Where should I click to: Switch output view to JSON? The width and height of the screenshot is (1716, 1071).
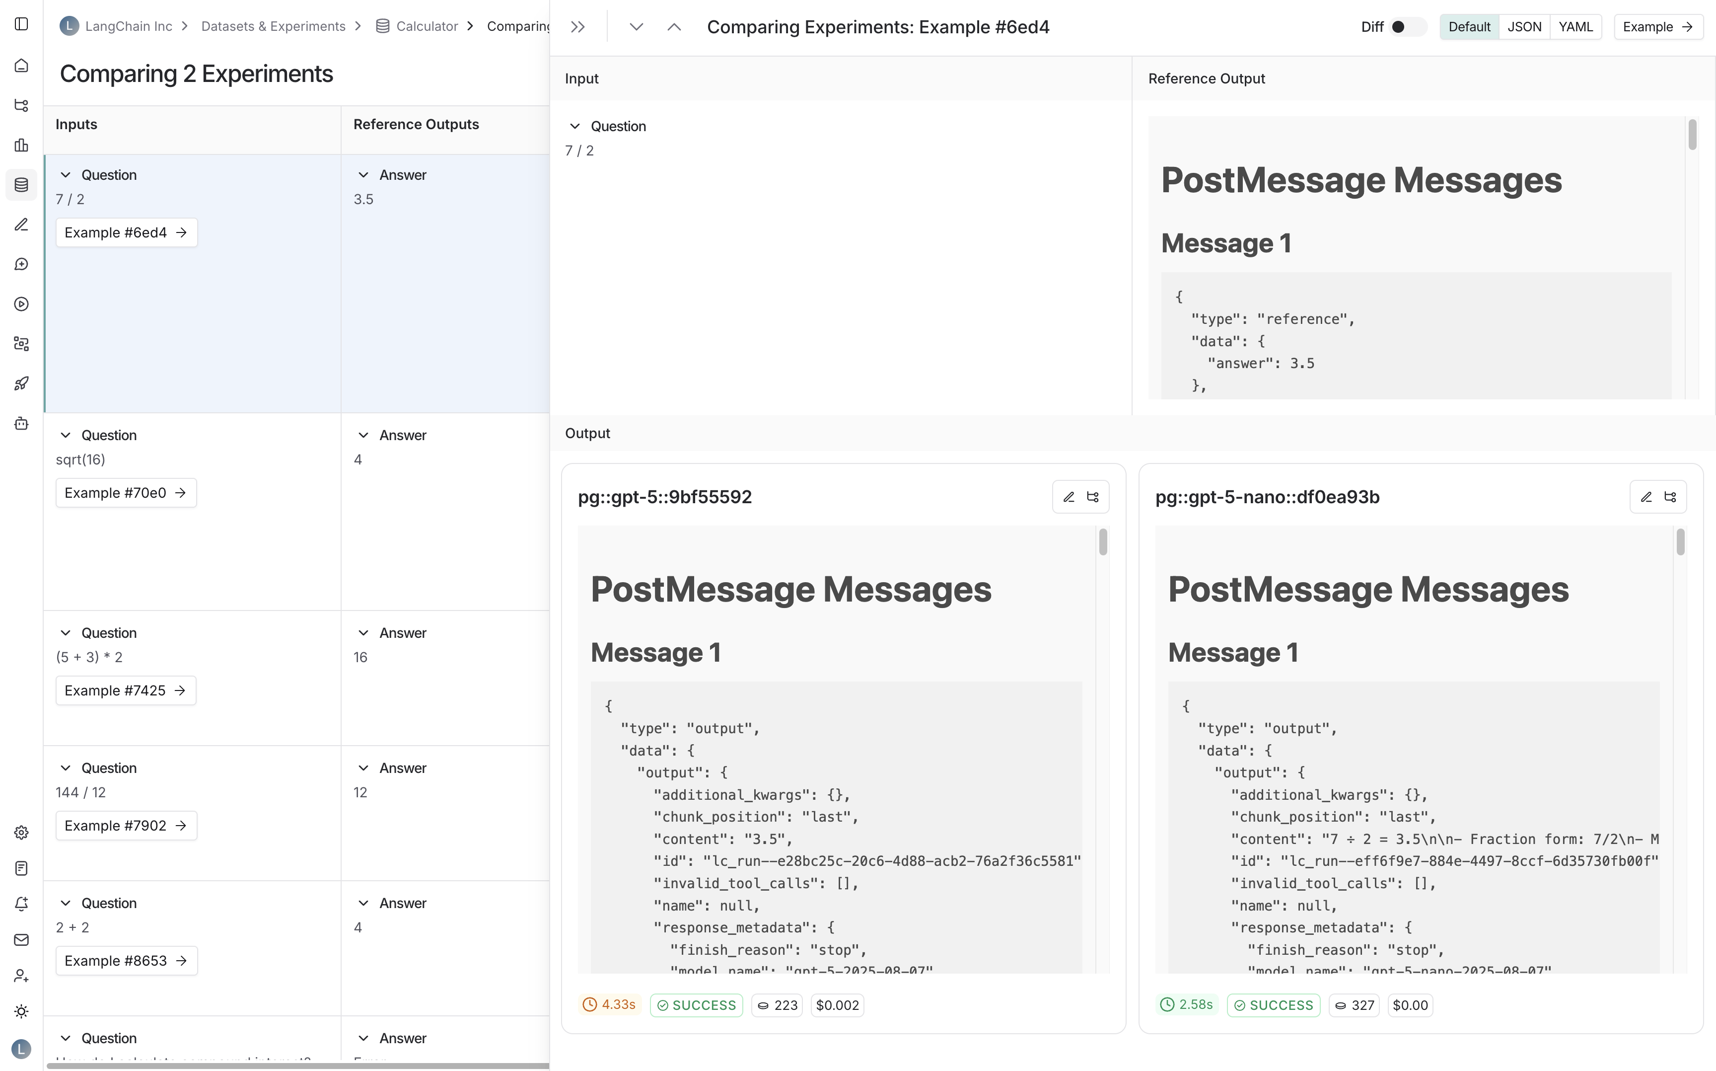[1524, 27]
